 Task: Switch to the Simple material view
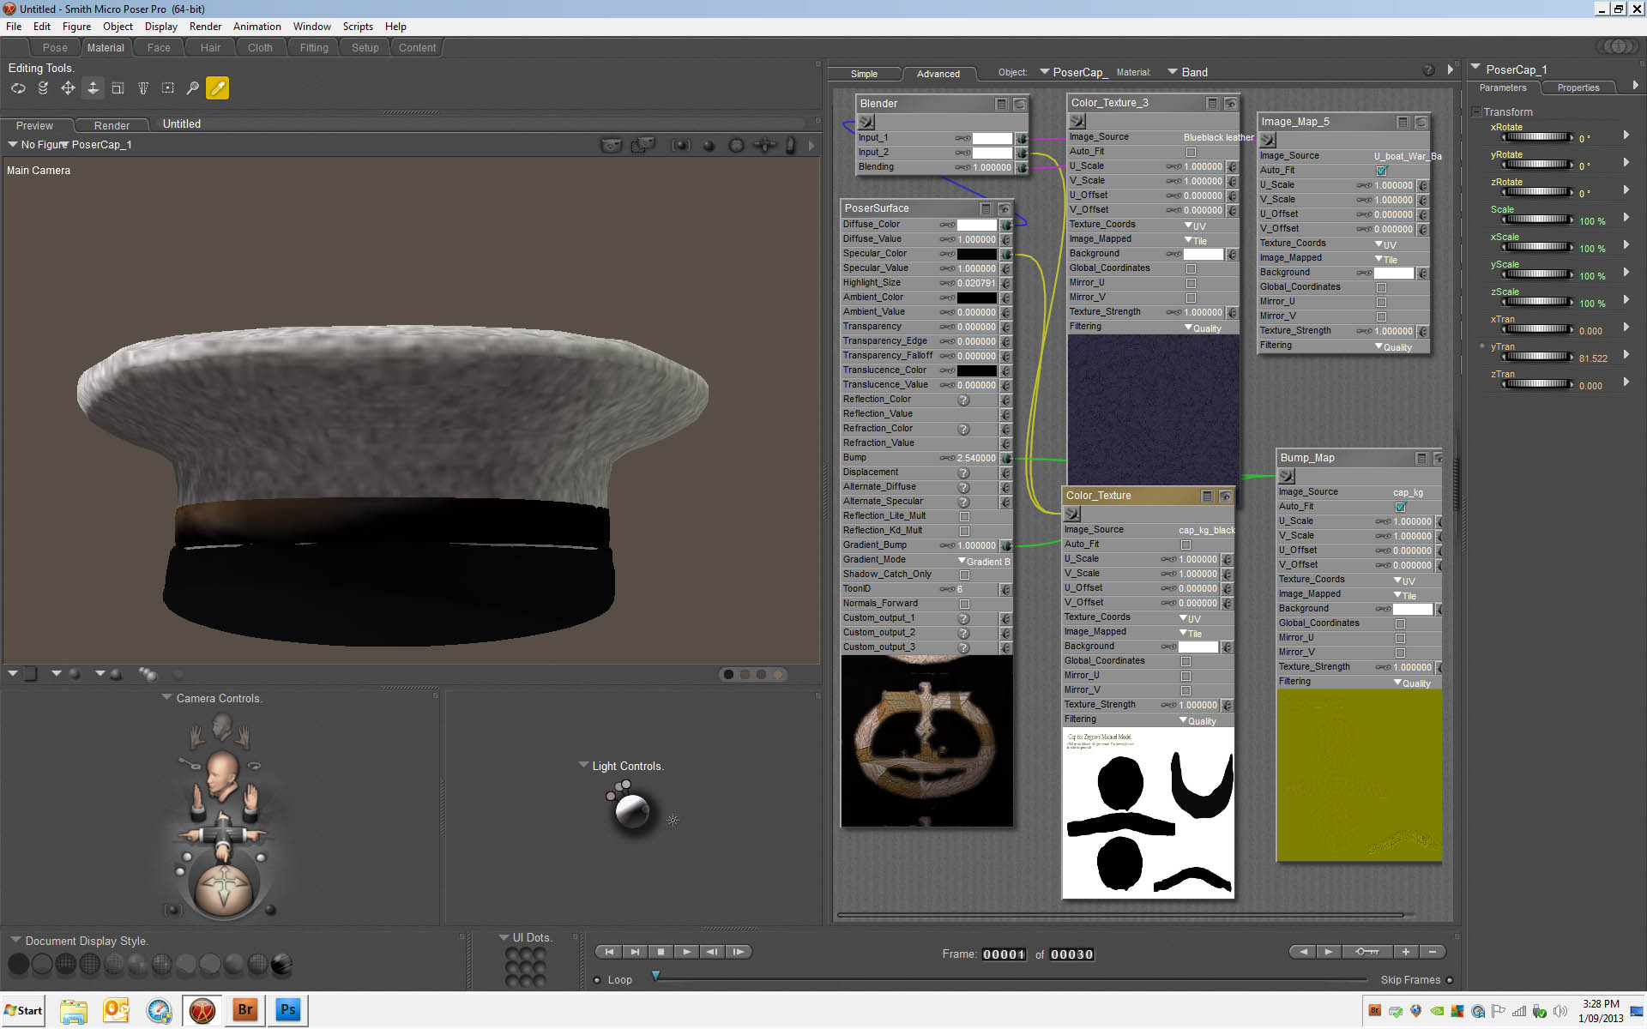coord(864,74)
